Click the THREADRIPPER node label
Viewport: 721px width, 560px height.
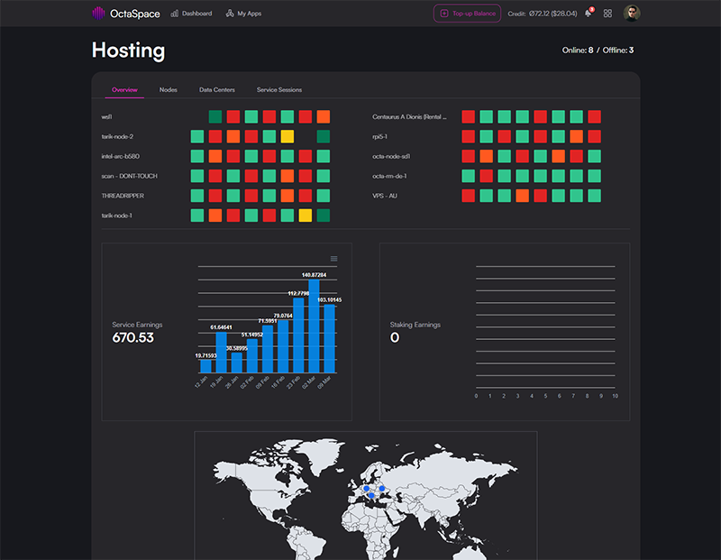tap(123, 196)
